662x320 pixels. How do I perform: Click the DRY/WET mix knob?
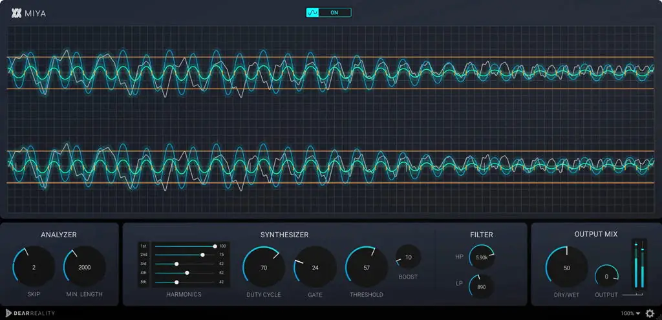point(567,268)
